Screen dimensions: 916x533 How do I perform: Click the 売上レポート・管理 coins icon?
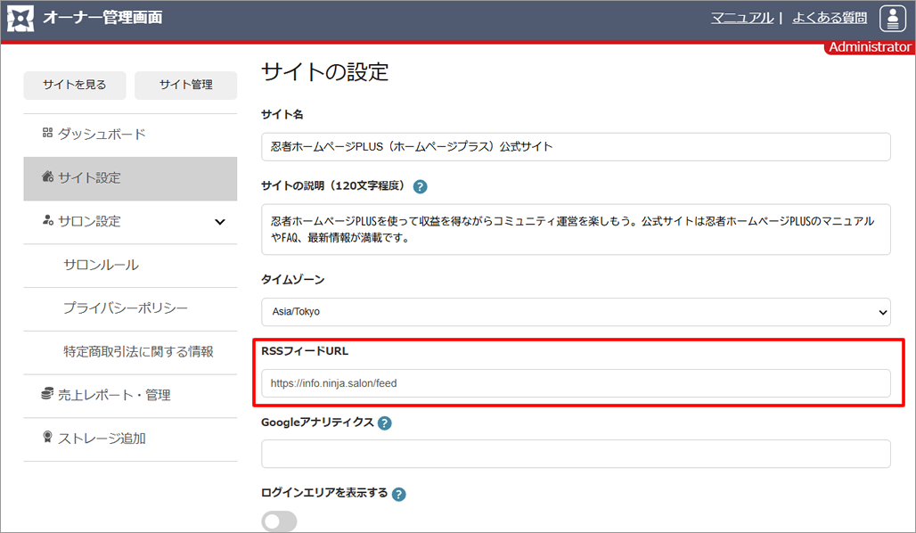tap(47, 394)
